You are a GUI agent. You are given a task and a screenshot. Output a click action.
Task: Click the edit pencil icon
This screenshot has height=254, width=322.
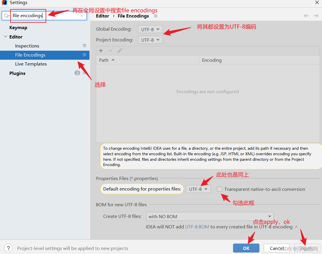pyautogui.click(x=120, y=50)
